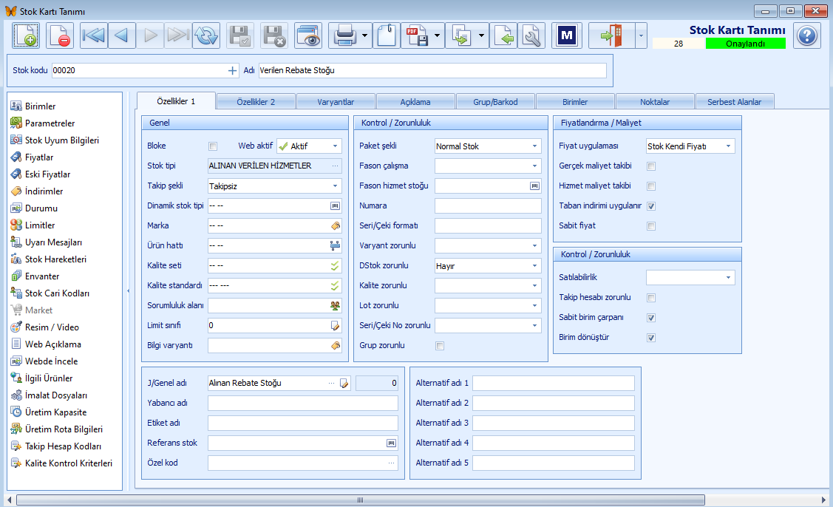Switch to the Açıklama tab
This screenshot has width=833, height=507.
click(415, 101)
